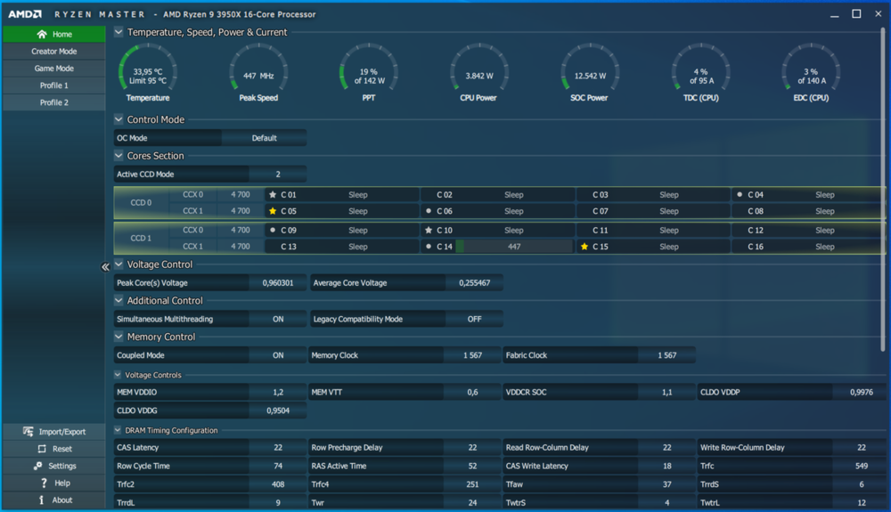Viewport: 891px width, 512px height.
Task: Collapse DRAM Timing Configuration subsection
Action: (x=118, y=430)
